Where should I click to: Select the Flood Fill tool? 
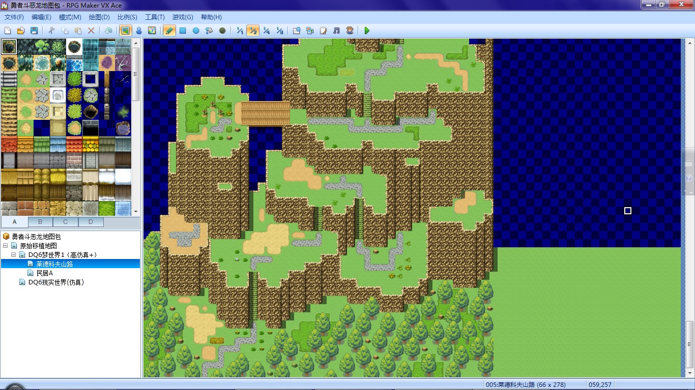coord(209,30)
